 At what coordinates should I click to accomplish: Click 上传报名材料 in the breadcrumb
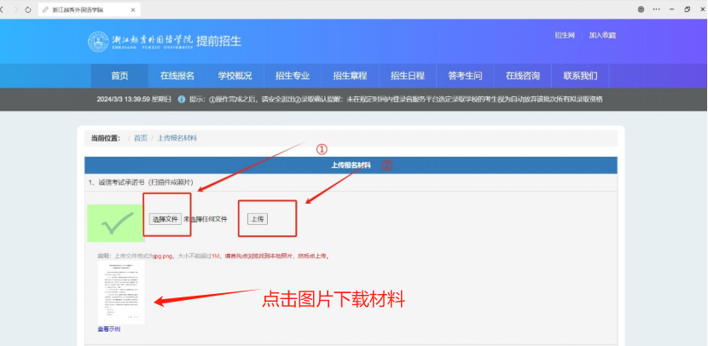coord(177,138)
